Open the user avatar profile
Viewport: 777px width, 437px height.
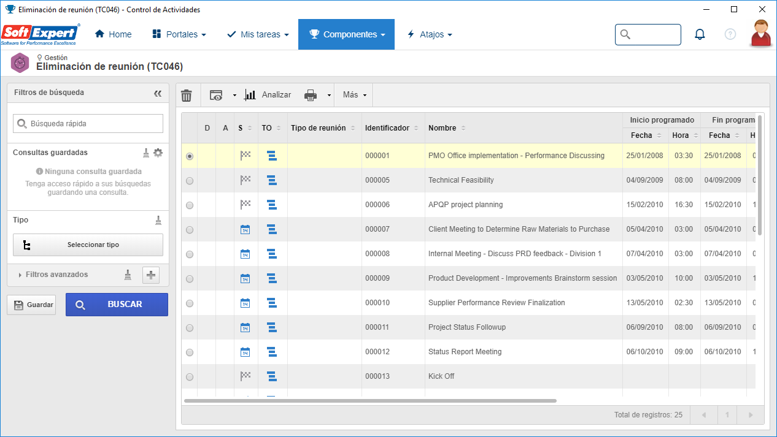tap(761, 33)
